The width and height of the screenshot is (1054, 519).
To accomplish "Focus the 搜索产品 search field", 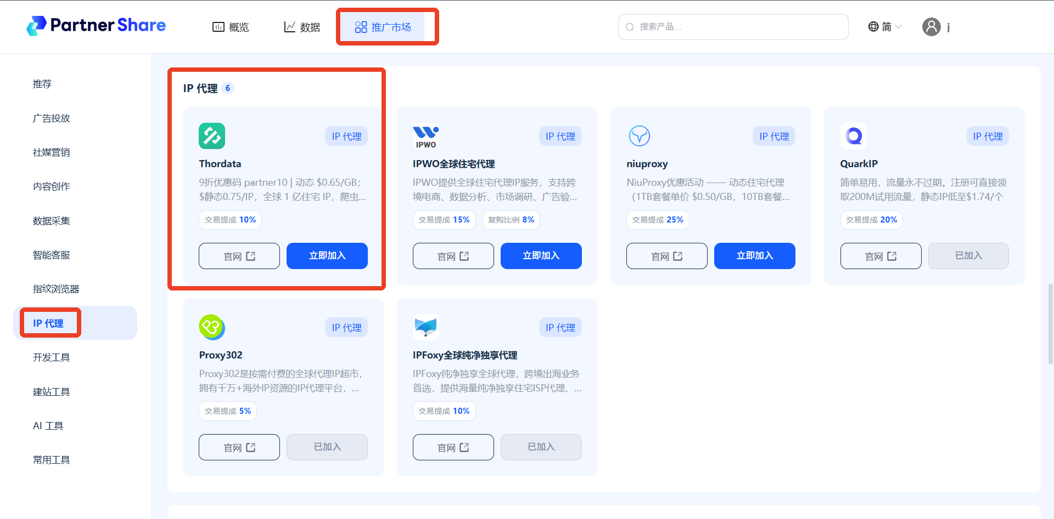I will (733, 27).
